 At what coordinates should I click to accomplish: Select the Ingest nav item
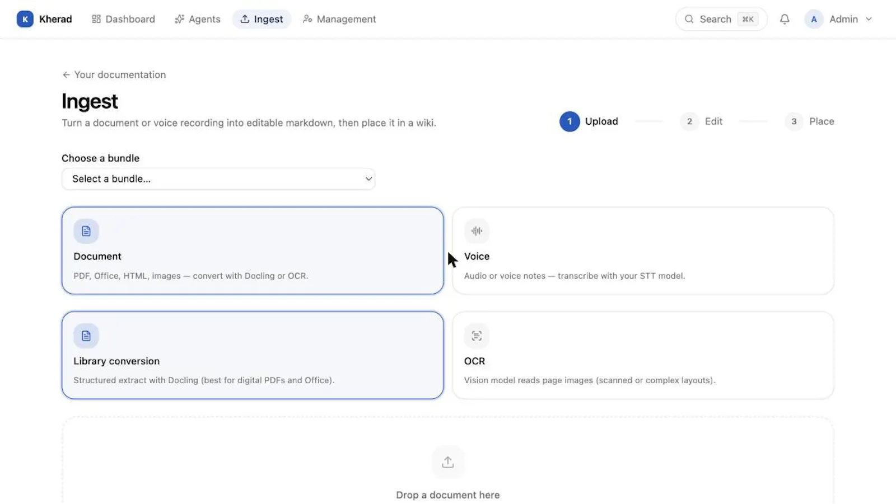262,19
